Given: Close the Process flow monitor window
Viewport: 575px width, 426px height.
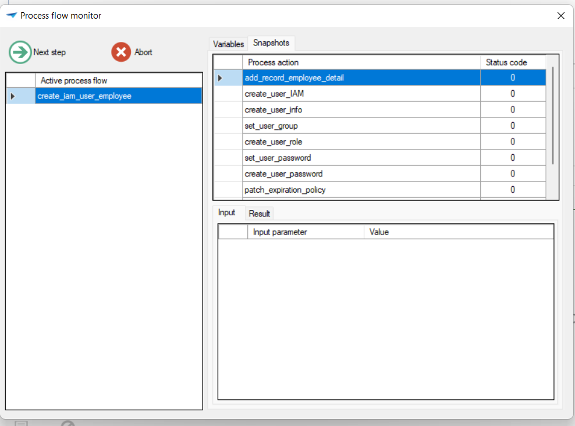Looking at the screenshot, I should click(560, 16).
